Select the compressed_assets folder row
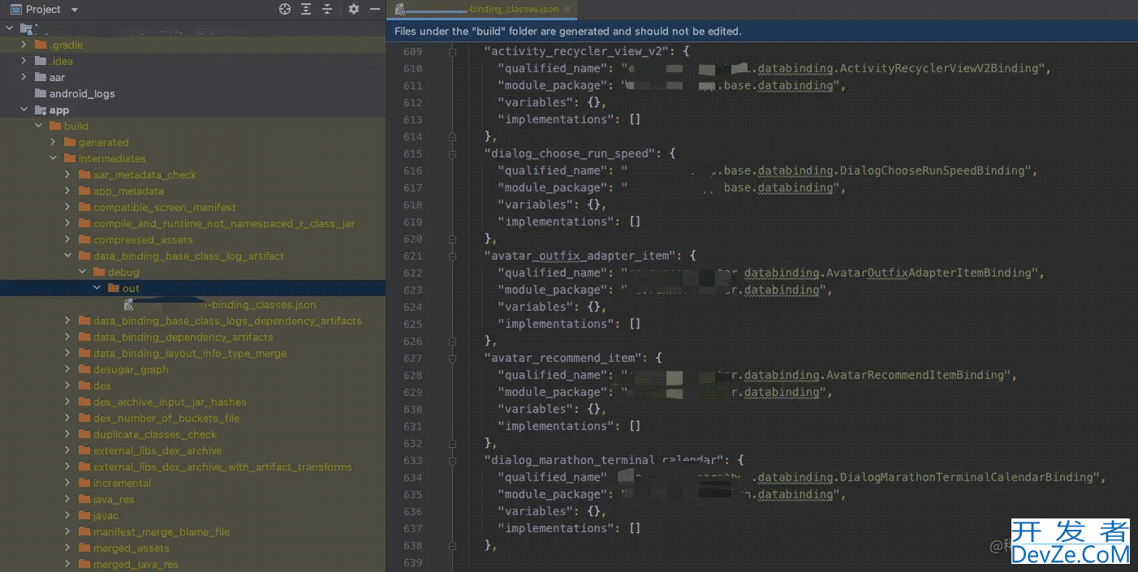The height and width of the screenshot is (572, 1138). pos(192,239)
